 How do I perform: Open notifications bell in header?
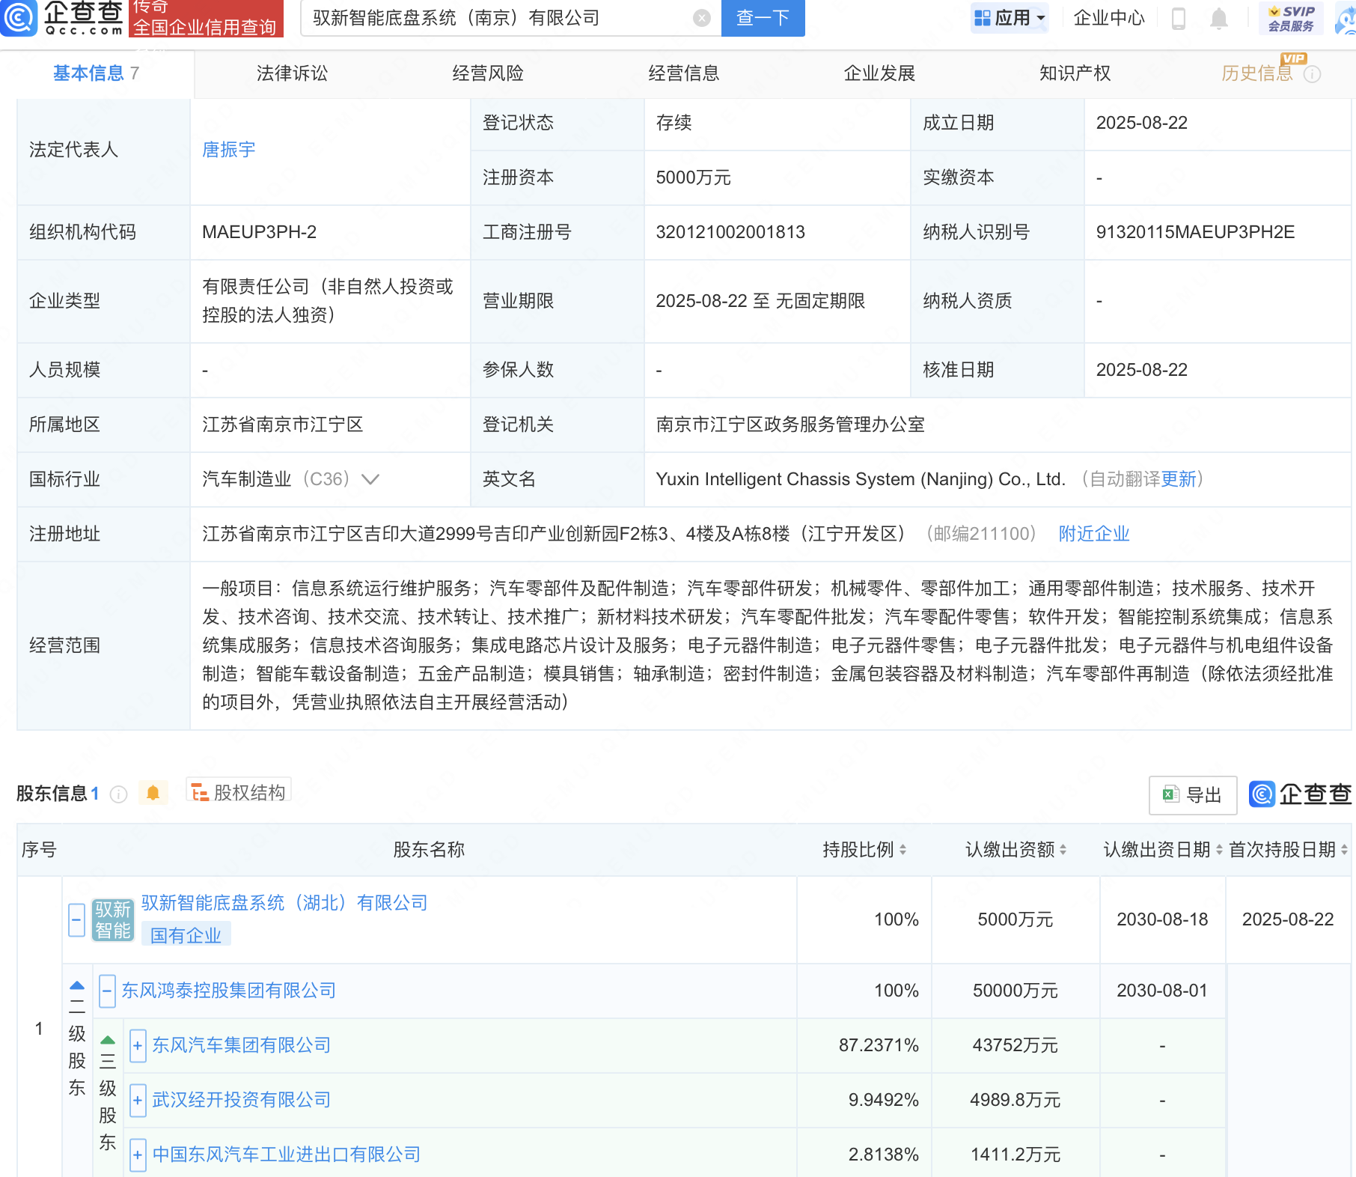[1218, 18]
